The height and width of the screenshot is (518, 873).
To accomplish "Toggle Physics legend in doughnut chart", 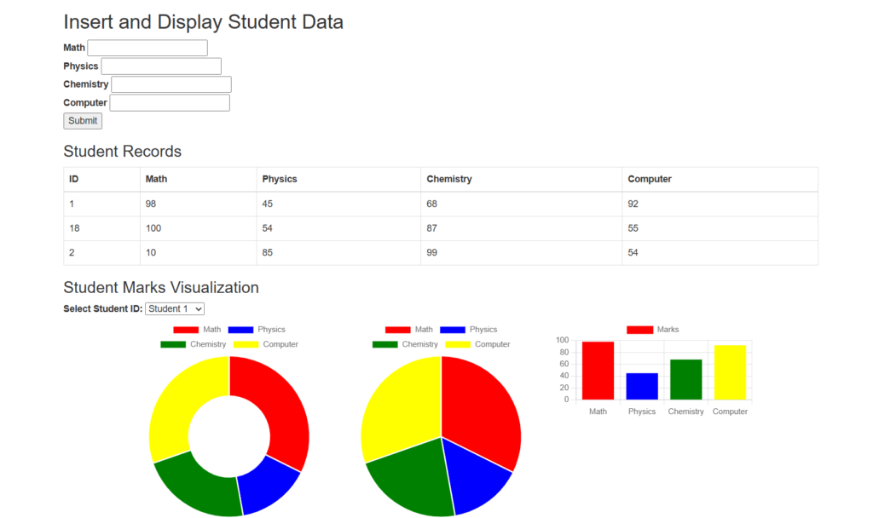I will point(257,330).
